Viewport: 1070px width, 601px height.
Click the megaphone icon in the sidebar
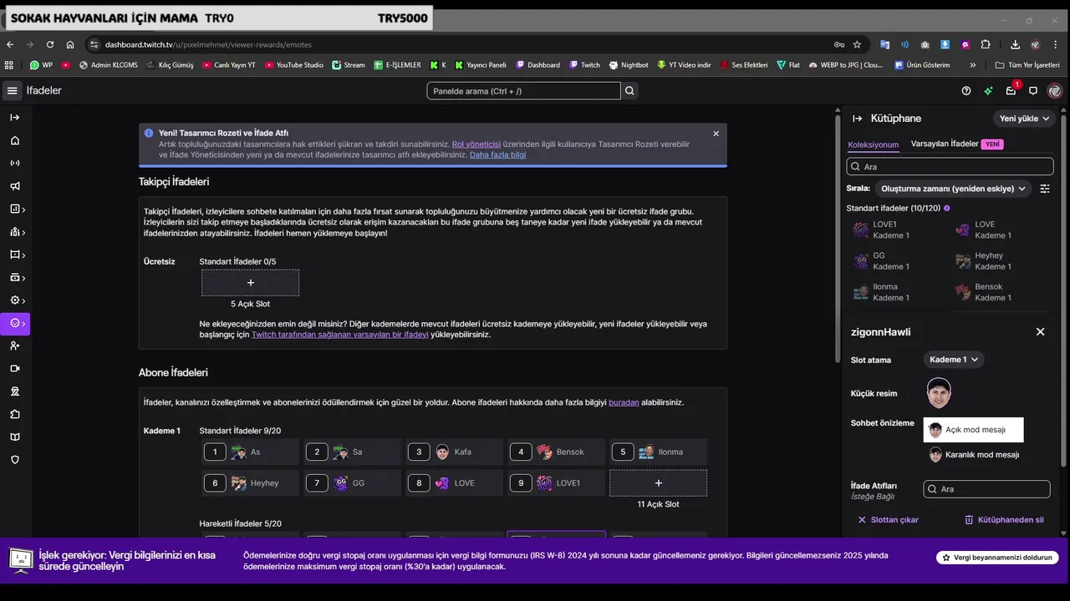pos(15,186)
